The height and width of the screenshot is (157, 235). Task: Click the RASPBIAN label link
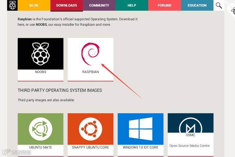(91, 72)
